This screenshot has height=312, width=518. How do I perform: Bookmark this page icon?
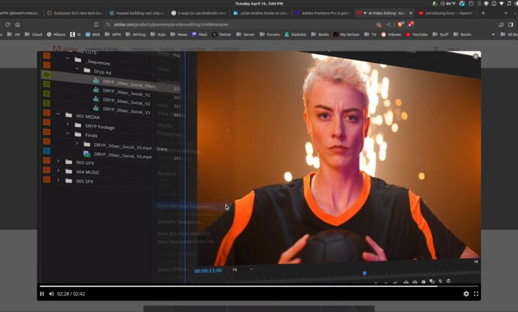pyautogui.click(x=96, y=25)
